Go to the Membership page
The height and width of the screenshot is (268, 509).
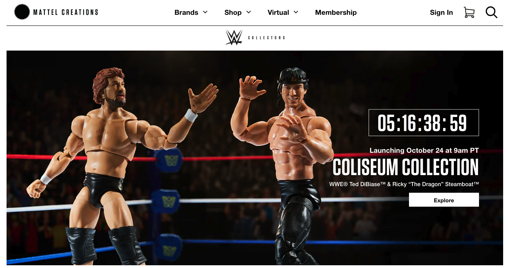click(336, 12)
